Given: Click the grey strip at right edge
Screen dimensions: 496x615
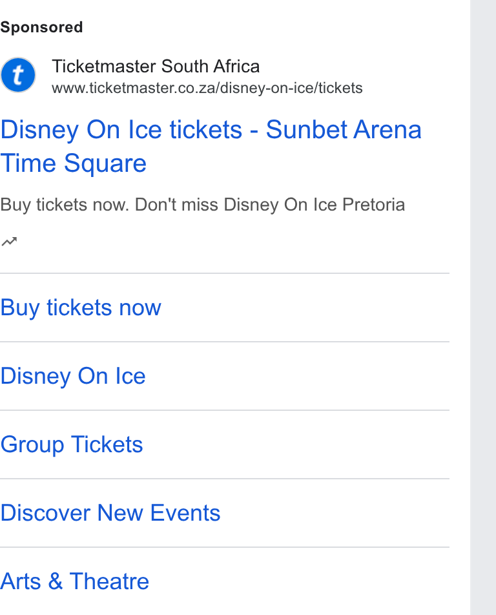Looking at the screenshot, I should (x=483, y=307).
